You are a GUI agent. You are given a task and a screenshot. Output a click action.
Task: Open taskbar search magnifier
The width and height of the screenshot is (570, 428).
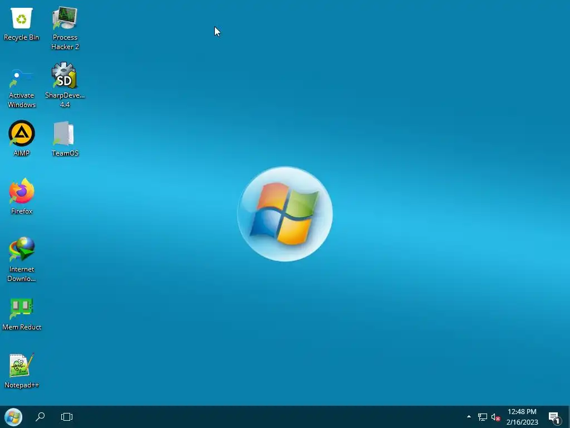(40, 417)
